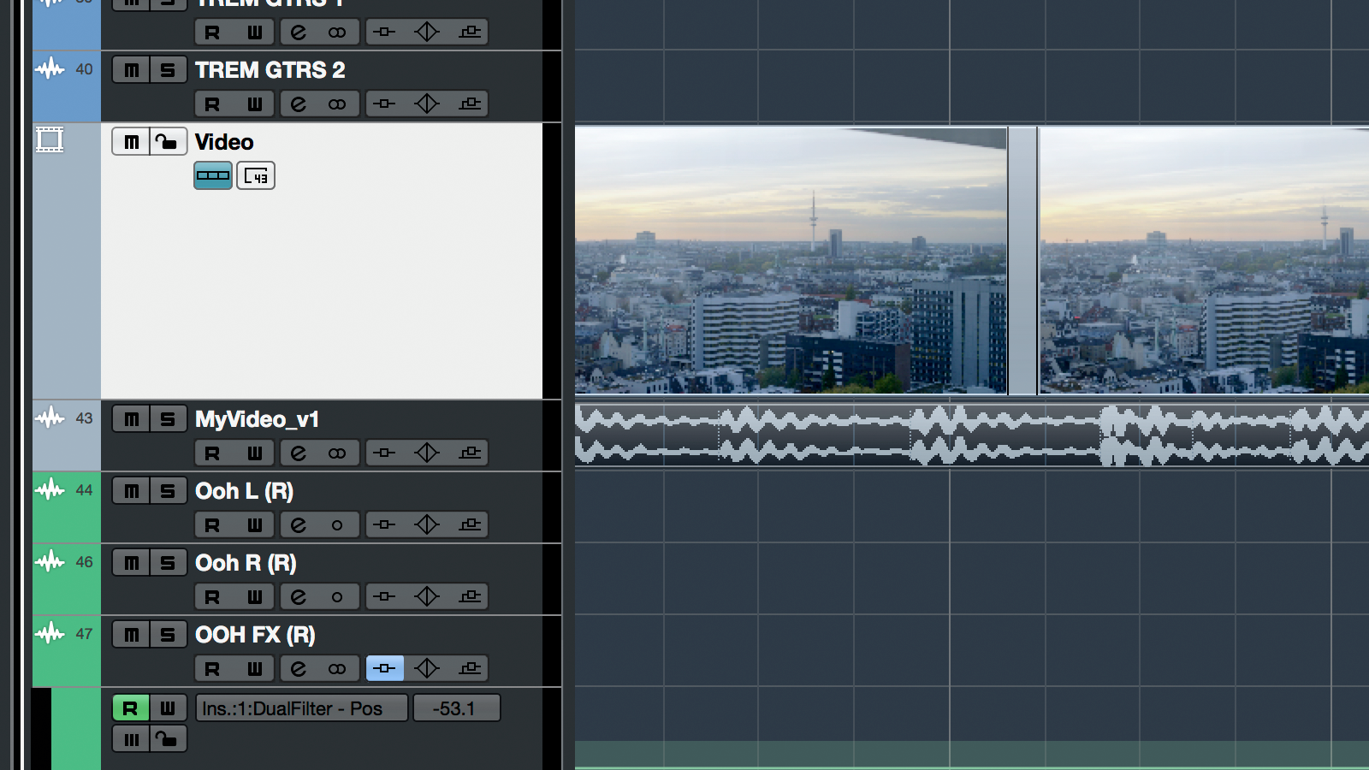Select the MyVideo_v1 audio waveform event
The height and width of the screenshot is (770, 1369).
[x=972, y=435]
